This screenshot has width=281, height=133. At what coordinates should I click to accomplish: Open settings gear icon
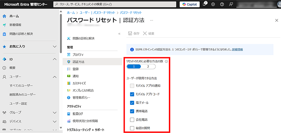[213, 5]
